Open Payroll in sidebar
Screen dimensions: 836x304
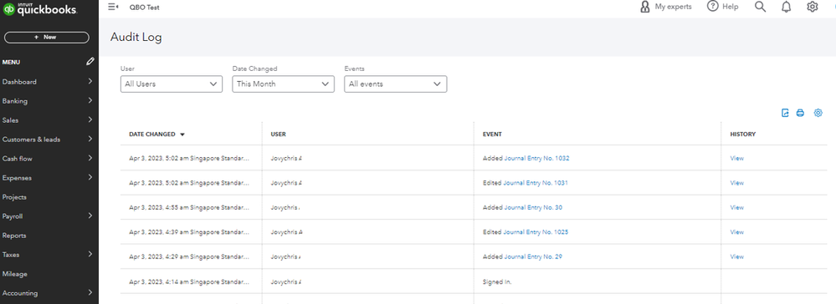[13, 216]
